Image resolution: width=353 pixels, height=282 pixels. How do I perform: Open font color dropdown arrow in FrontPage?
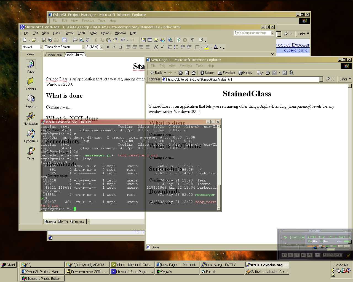220,47
